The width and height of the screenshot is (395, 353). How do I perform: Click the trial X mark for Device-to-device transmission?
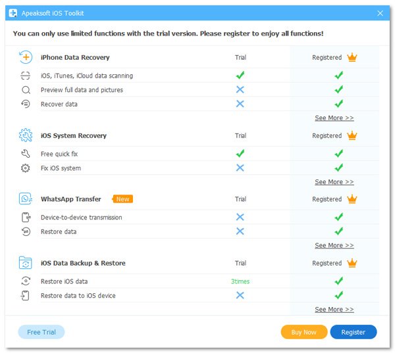[x=240, y=217]
